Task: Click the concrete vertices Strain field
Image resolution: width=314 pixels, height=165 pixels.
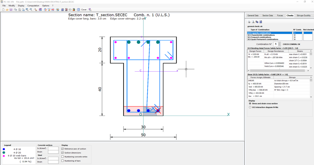Action: (53, 152)
